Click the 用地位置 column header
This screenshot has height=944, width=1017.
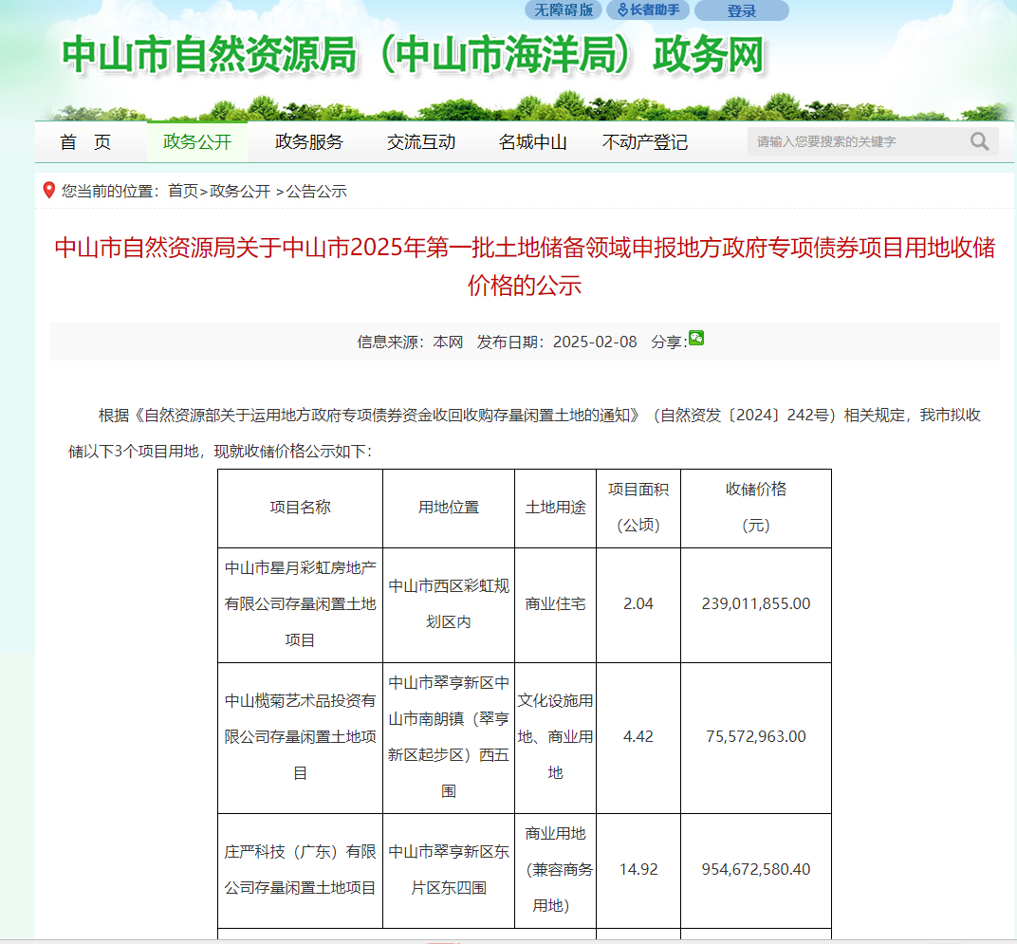click(x=449, y=508)
